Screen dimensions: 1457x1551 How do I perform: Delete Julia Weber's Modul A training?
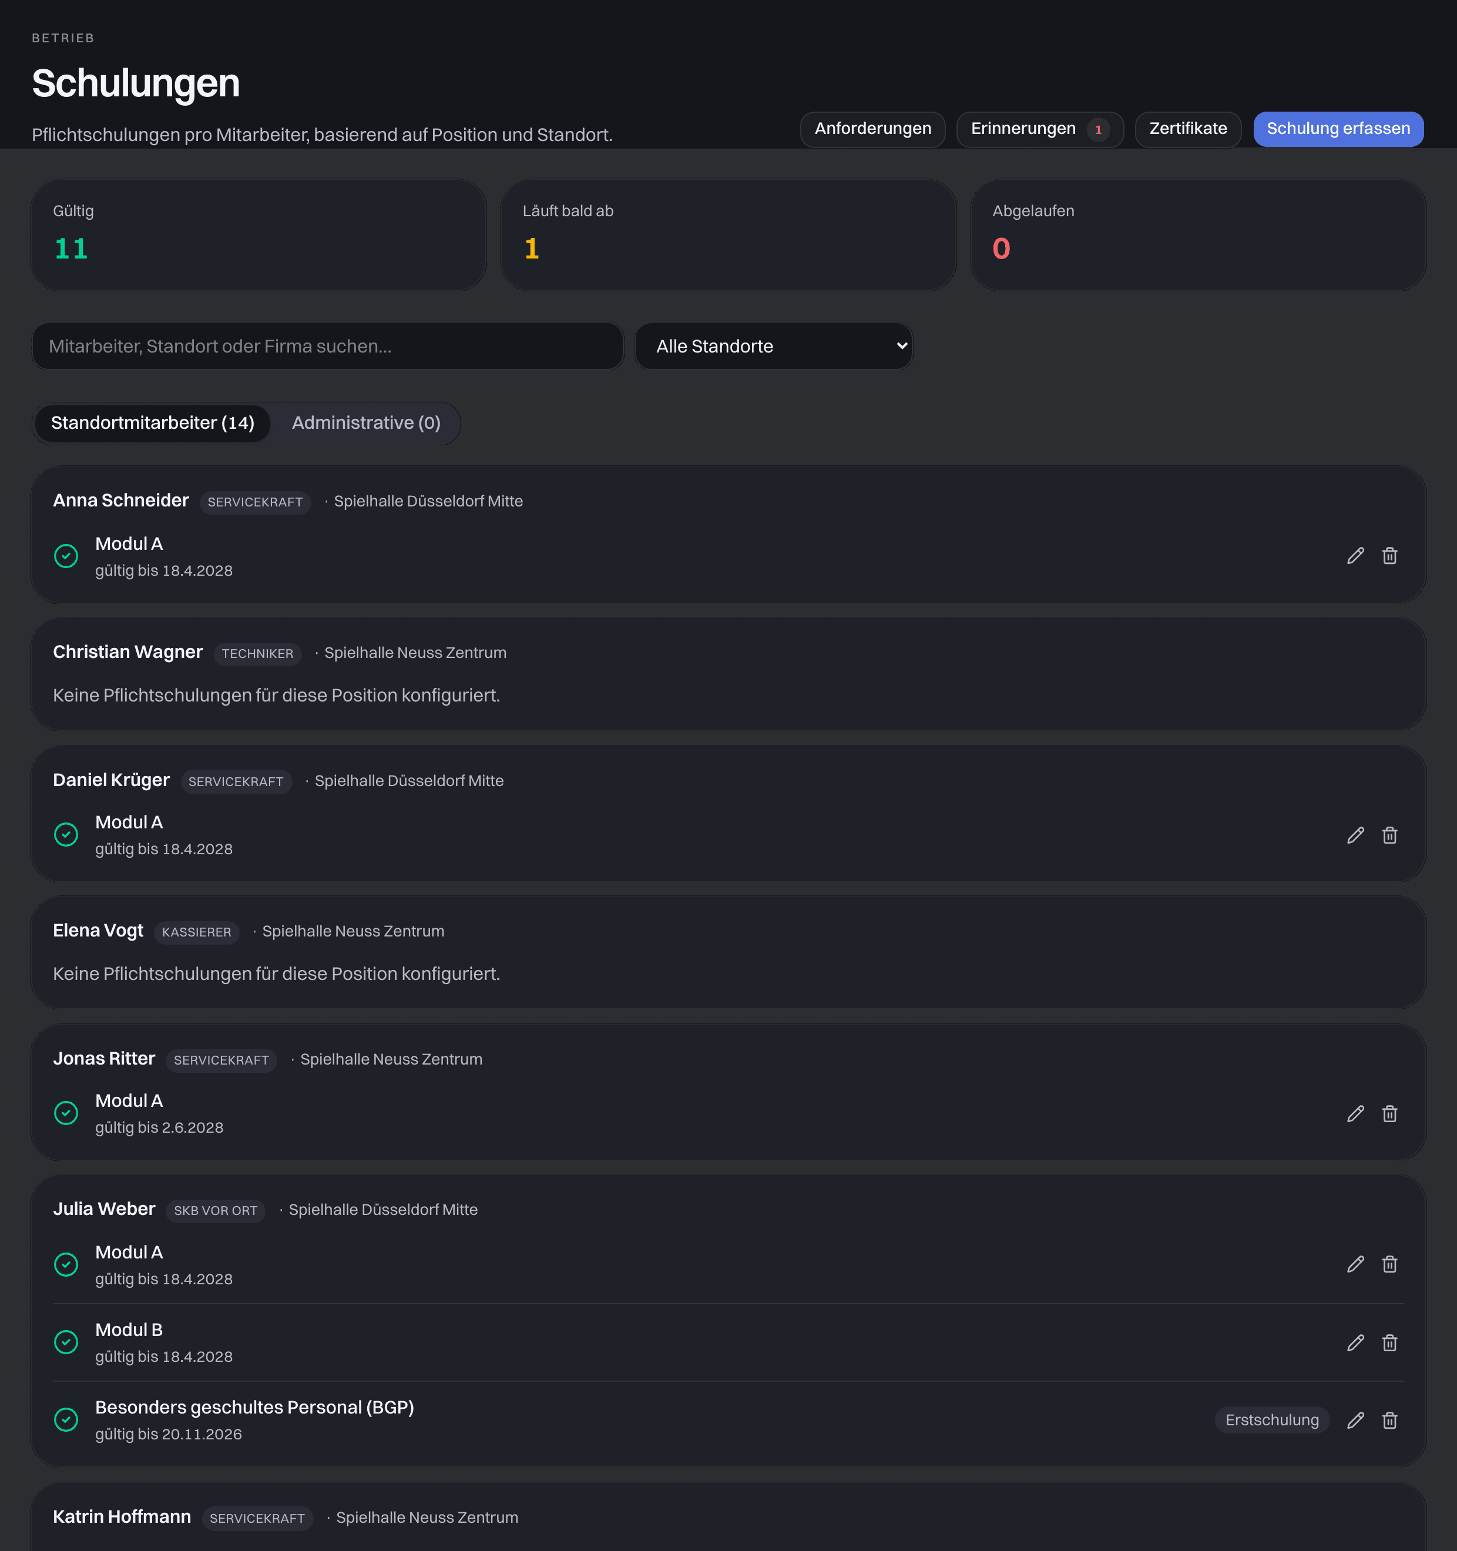pyautogui.click(x=1389, y=1264)
